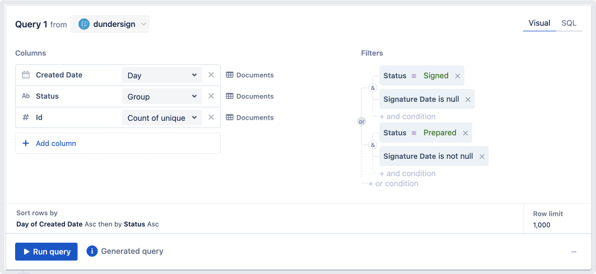Image resolution: width=596 pixels, height=274 pixels.
Task: Click the Generated query info icon
Action: point(92,251)
